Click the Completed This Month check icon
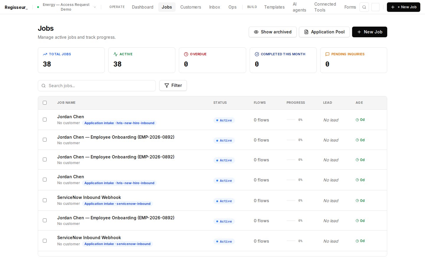425x266 pixels. [x=257, y=54]
